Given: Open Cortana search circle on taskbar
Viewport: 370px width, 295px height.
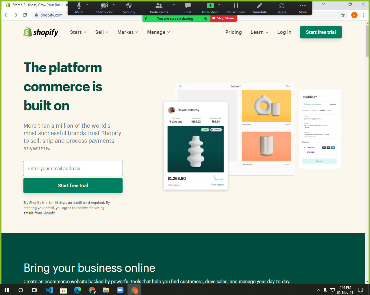Looking at the screenshot, I should point(21,290).
